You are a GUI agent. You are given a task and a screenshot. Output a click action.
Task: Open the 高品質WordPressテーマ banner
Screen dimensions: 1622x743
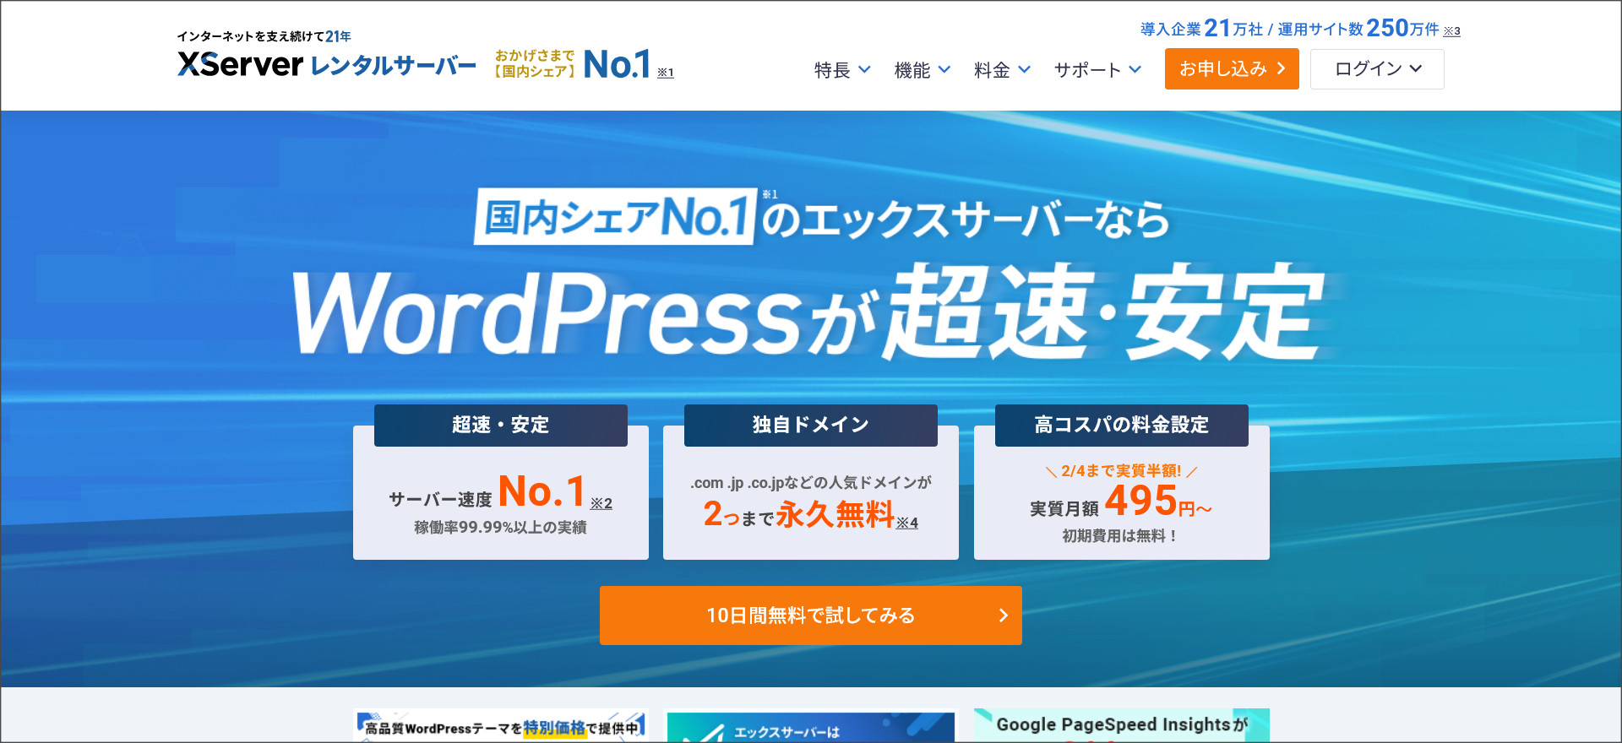[500, 727]
